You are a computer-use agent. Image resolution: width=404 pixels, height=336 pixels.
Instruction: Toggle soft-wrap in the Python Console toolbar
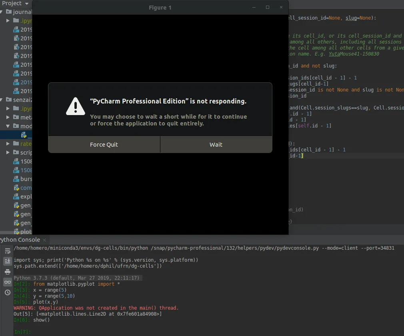[x=8, y=251]
